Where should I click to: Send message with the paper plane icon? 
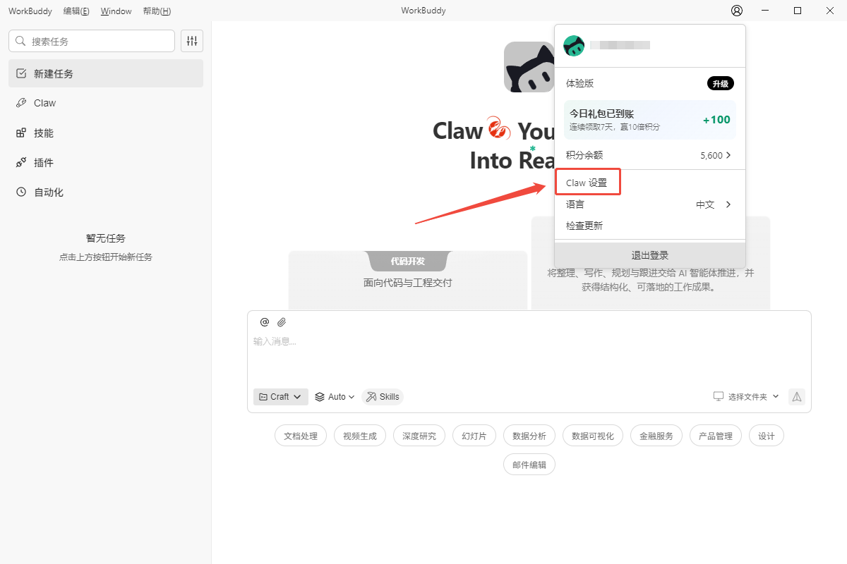797,397
